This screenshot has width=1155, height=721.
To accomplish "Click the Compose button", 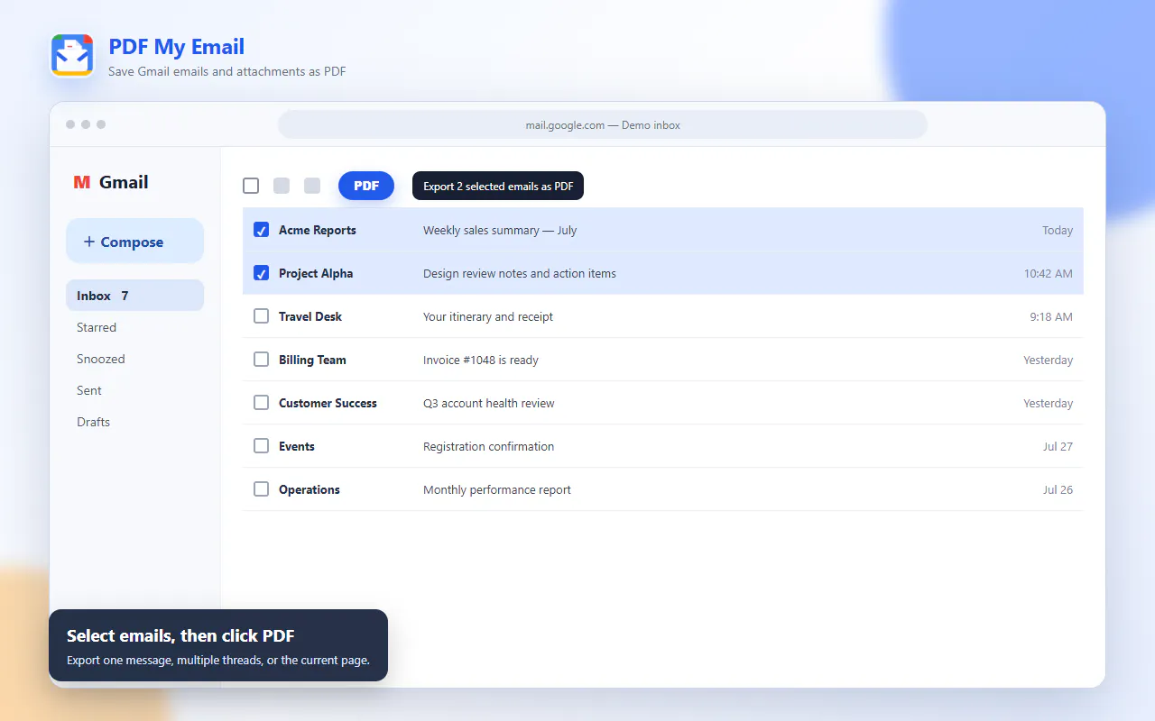I will pyautogui.click(x=134, y=241).
